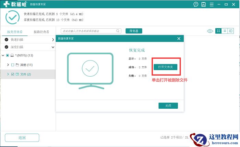240x147 pixels.
Task: Collapse the 深度扫描 section chevron
Action: [53, 47]
